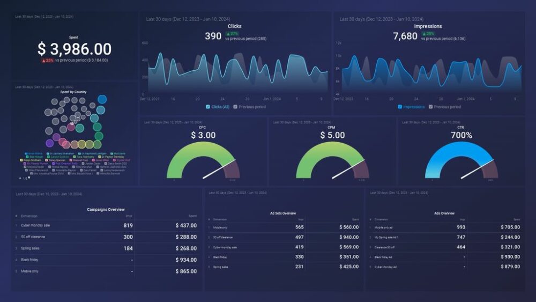Toggle Previous period checkbox under Clicks chart
536x302 pixels.
coord(235,107)
